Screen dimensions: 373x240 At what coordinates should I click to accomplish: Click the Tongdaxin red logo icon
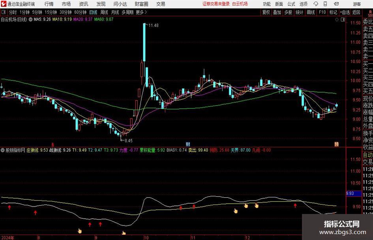4,4
